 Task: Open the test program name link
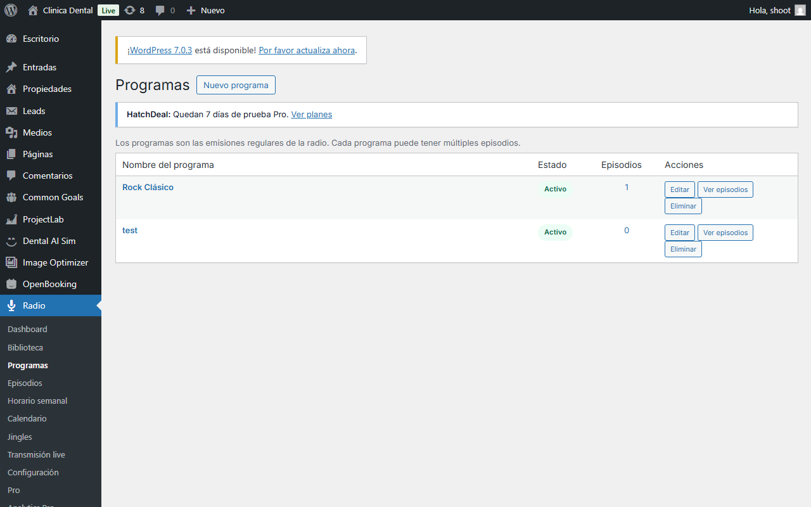point(130,231)
